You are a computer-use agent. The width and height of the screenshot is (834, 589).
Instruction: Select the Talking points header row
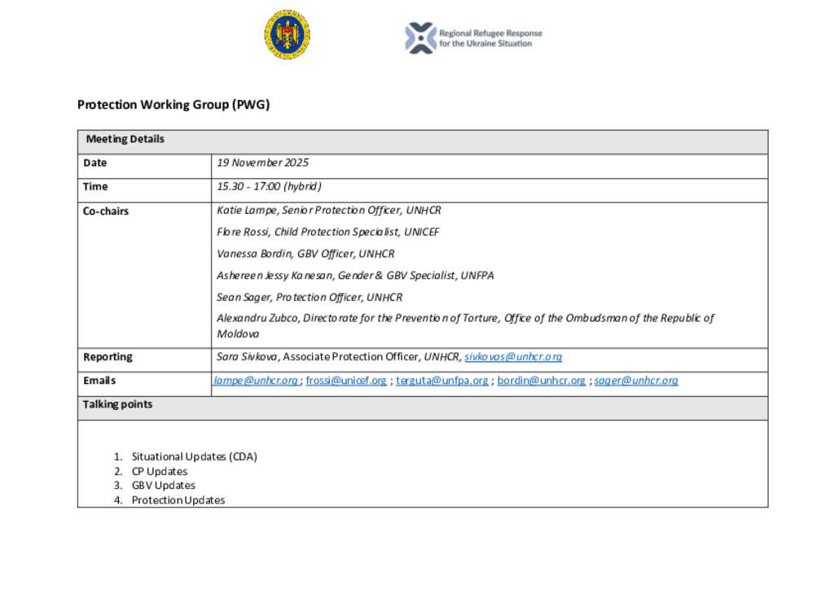coord(422,405)
